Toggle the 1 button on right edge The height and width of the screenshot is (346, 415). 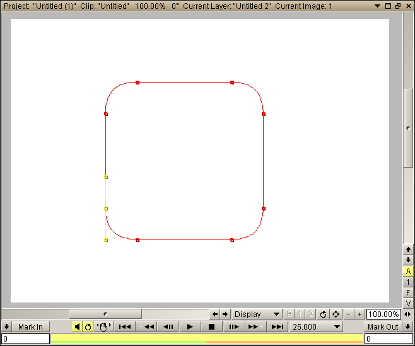[x=408, y=282]
